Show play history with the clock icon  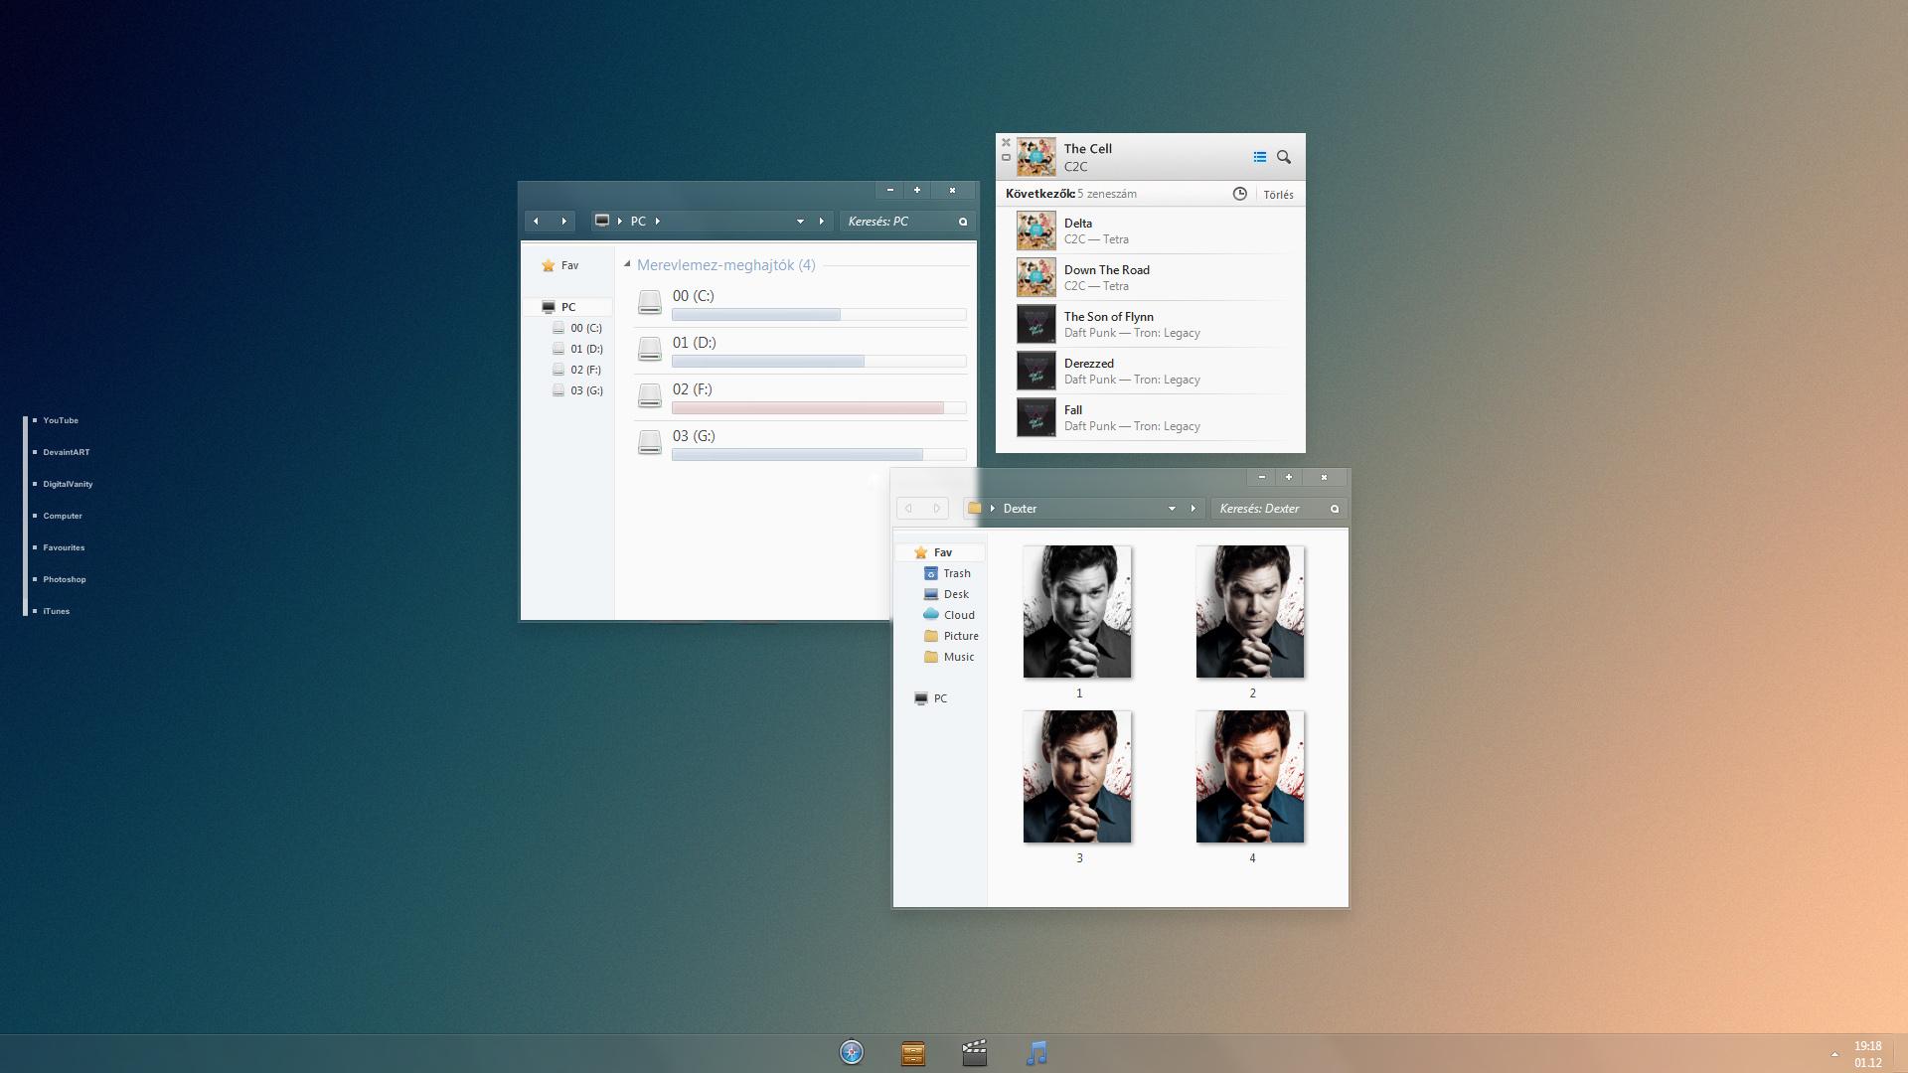click(1239, 194)
